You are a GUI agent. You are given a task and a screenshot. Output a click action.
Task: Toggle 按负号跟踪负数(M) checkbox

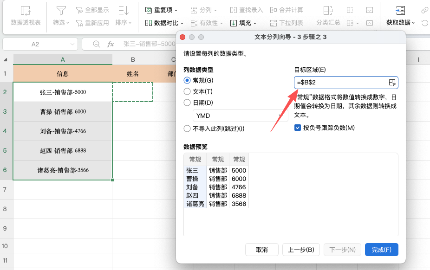pos(298,128)
